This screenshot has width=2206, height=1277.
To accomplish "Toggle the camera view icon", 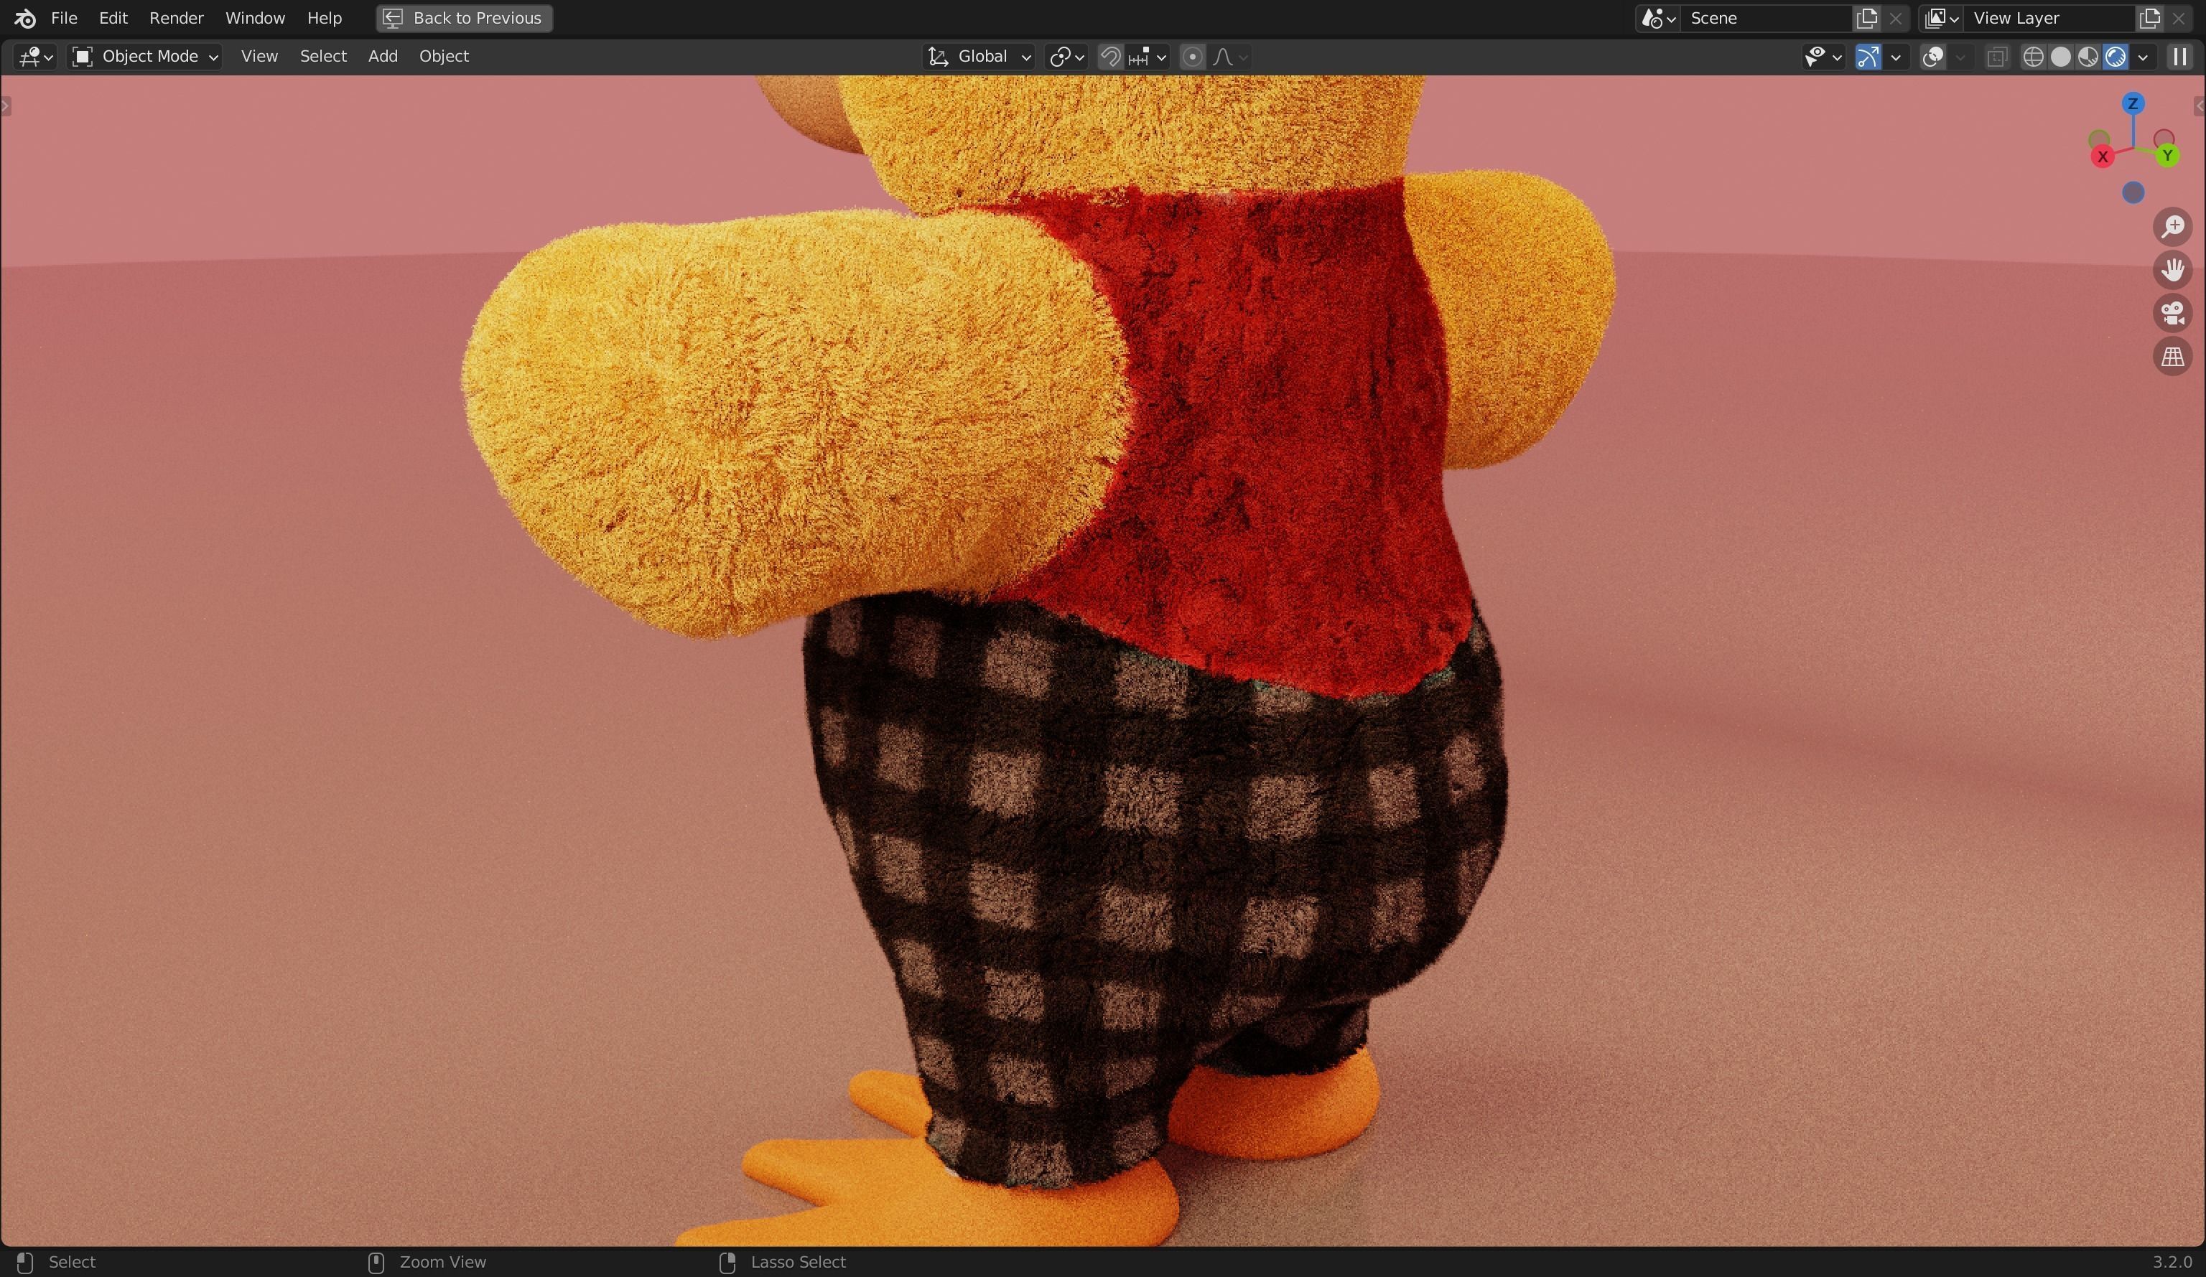I will (x=2172, y=314).
